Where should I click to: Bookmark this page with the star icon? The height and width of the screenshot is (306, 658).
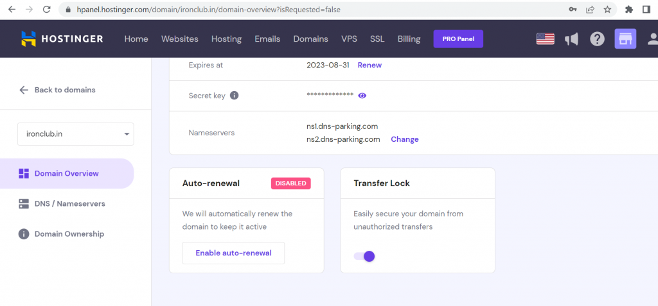607,9
